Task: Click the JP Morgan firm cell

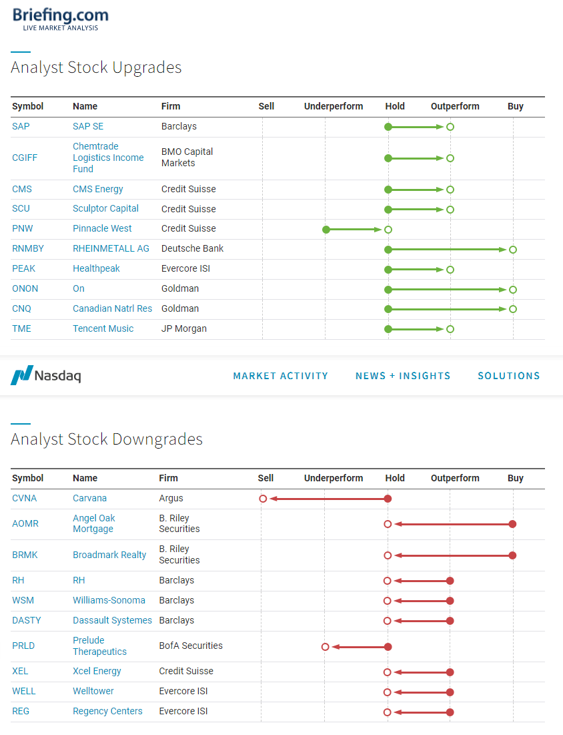Action: pos(184,329)
